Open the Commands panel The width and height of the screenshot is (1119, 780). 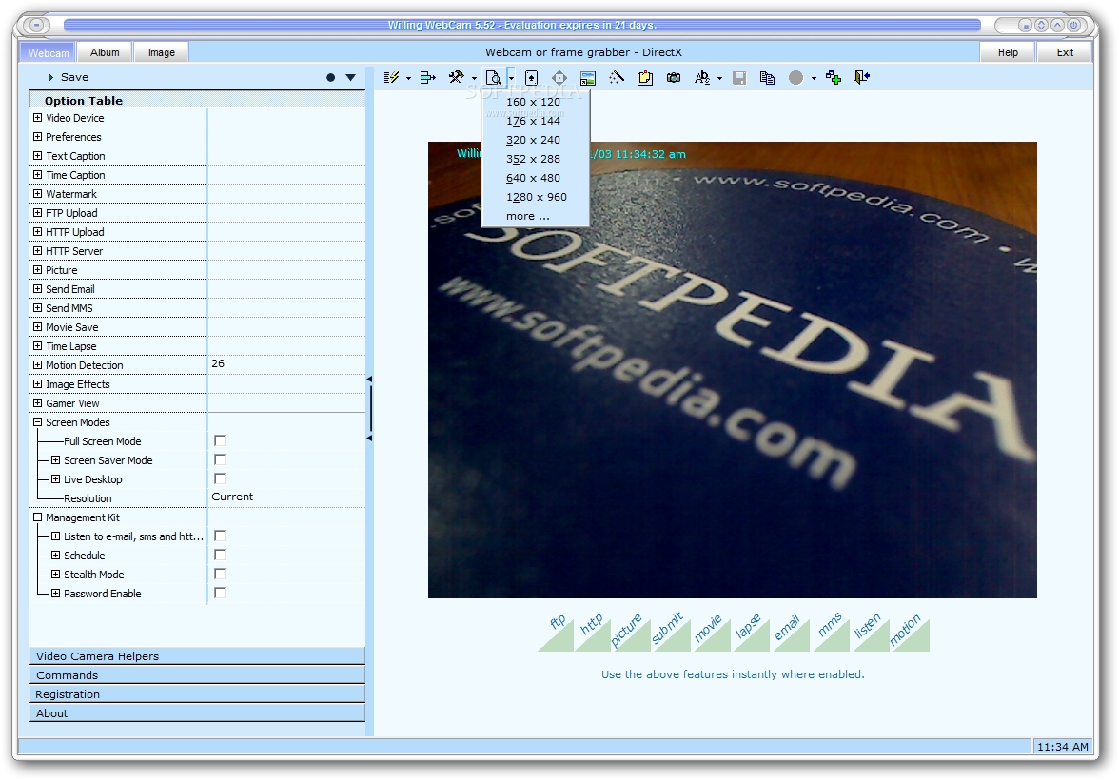tap(197, 675)
